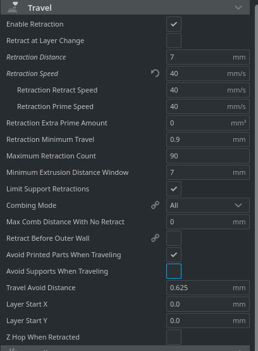Click link icon next to Retract Before Outer Wall
This screenshot has width=258, height=351.
pos(155,238)
